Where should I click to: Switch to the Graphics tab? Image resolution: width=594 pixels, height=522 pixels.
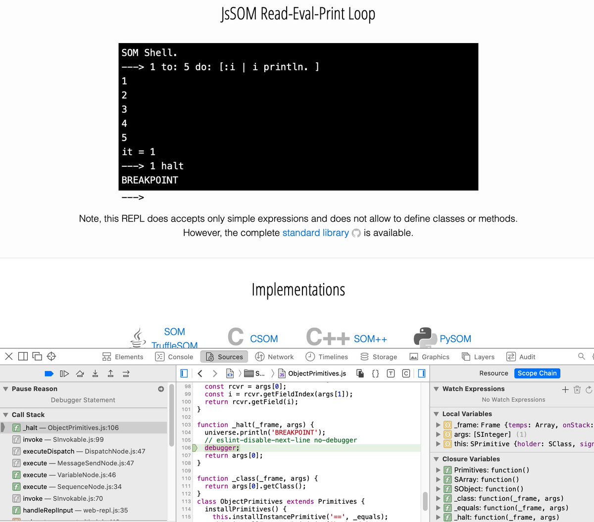(430, 357)
